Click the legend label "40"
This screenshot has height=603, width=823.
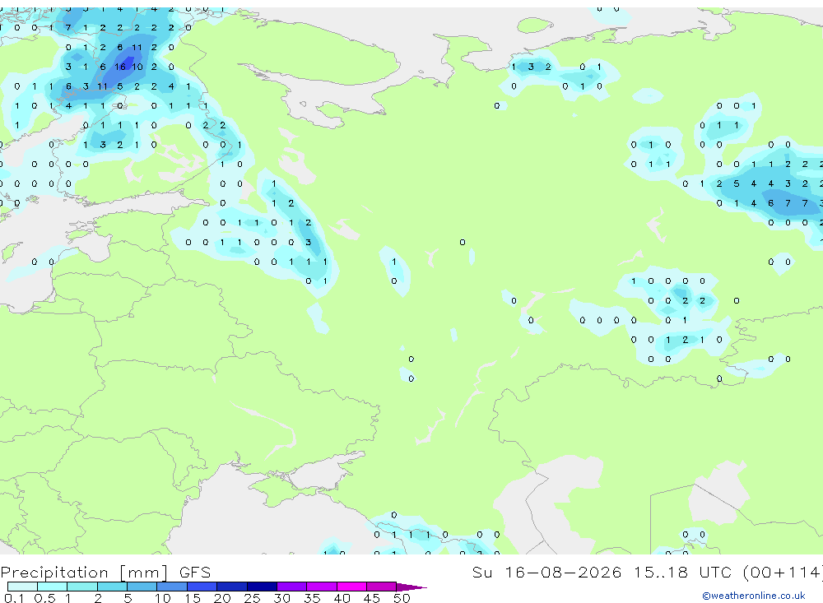pos(342,598)
